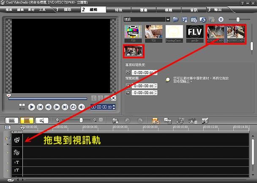
Task: Select the color test pattern V20 thumbnail
Action: 133,33
